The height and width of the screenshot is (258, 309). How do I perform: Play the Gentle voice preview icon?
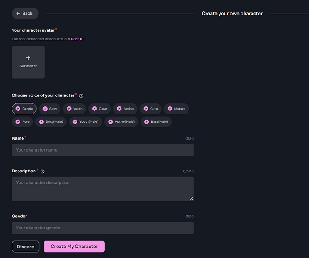pyautogui.click(x=18, y=109)
